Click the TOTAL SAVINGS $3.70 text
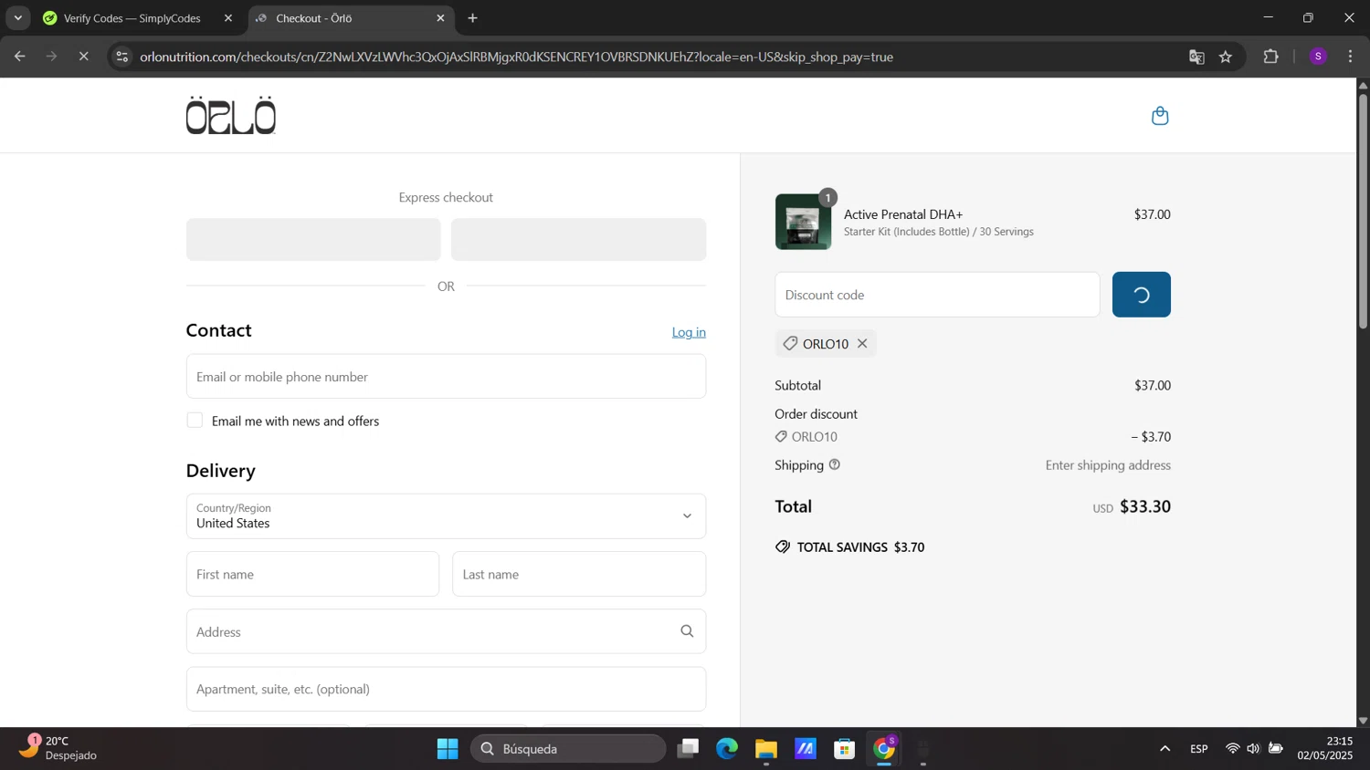 tap(850, 547)
